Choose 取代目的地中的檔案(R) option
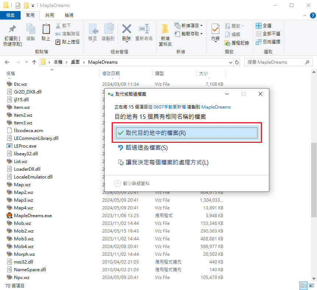 pyautogui.click(x=186, y=133)
